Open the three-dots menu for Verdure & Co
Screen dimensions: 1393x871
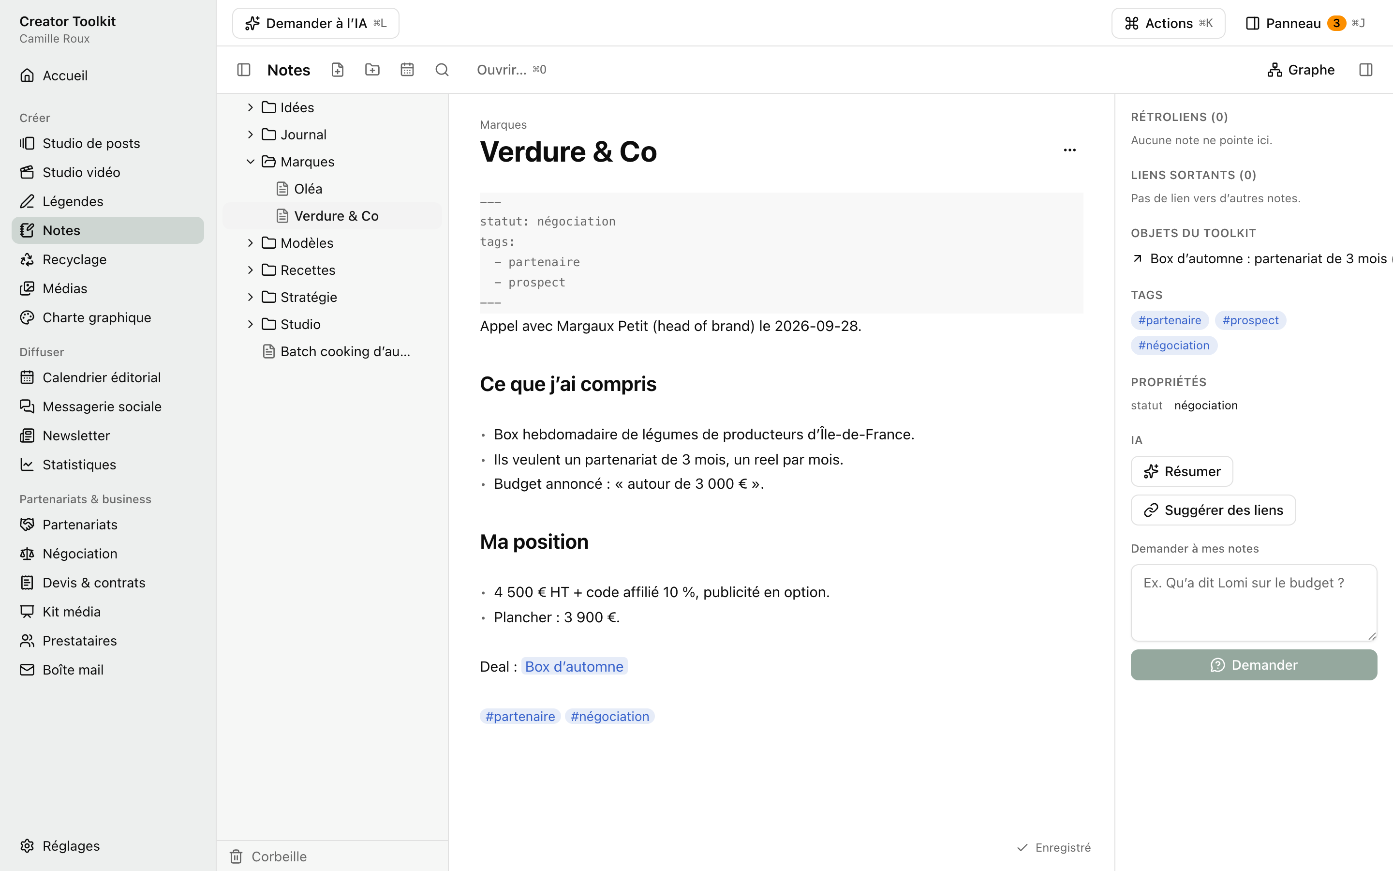coord(1069,150)
